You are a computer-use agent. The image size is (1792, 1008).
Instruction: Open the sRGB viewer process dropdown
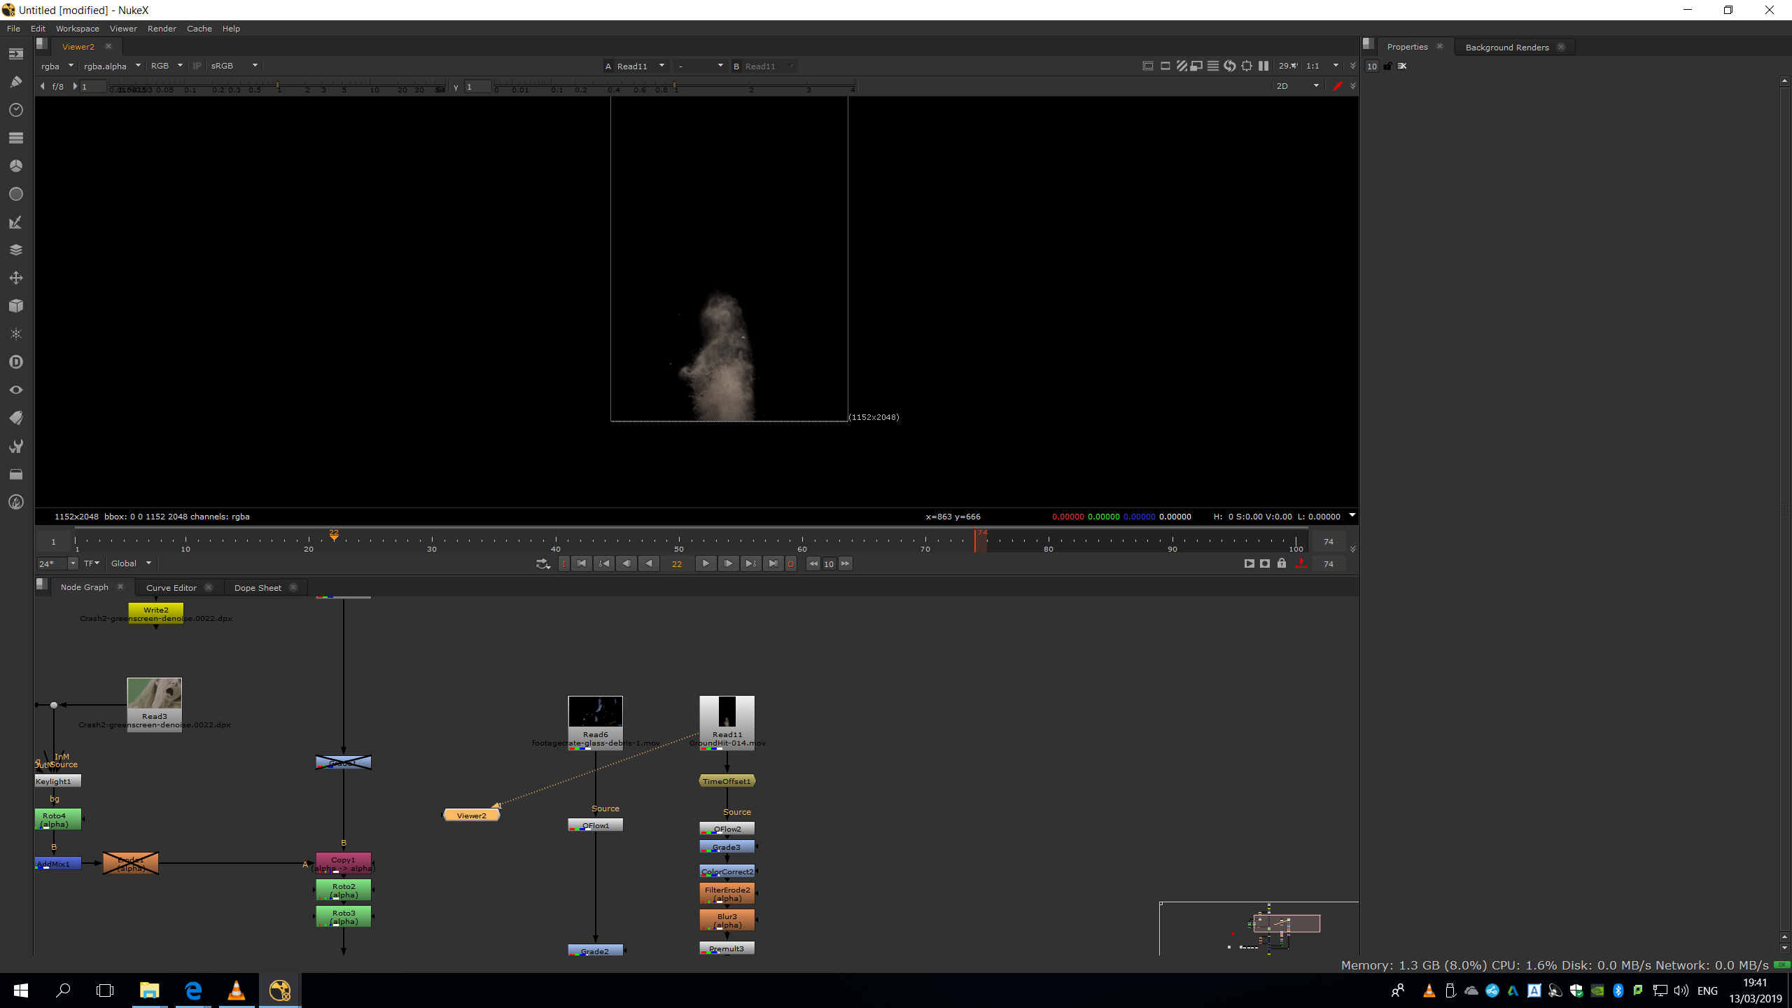pos(234,66)
